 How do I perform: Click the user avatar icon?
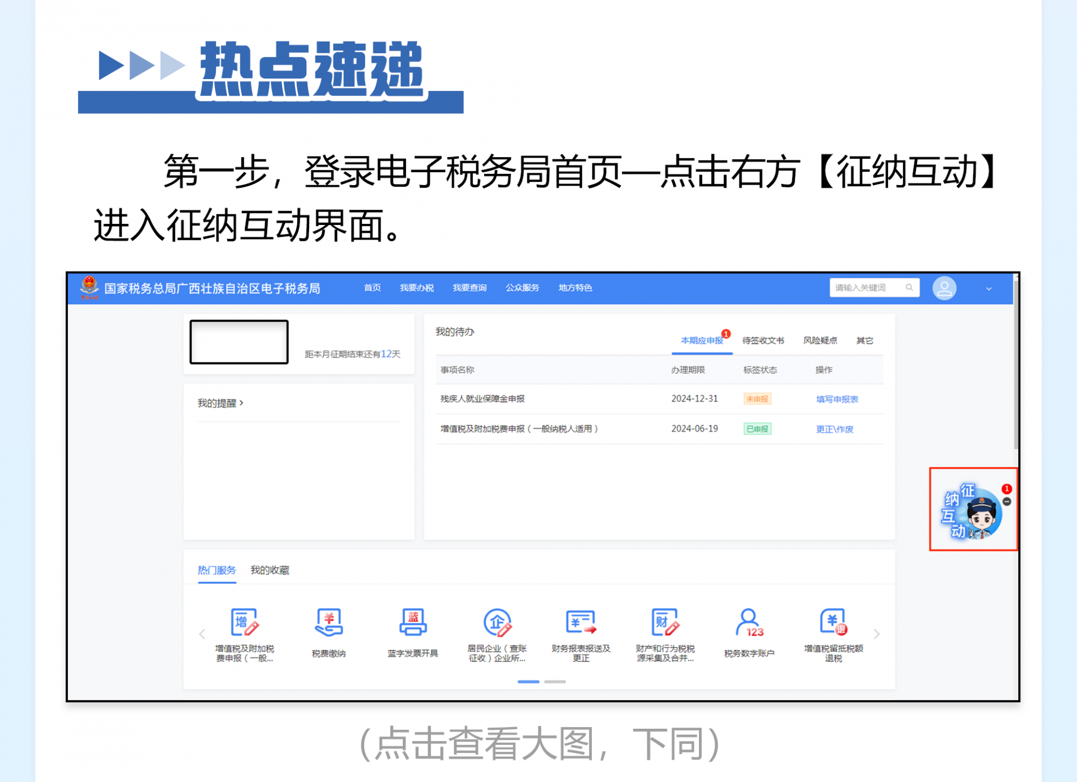(x=944, y=288)
